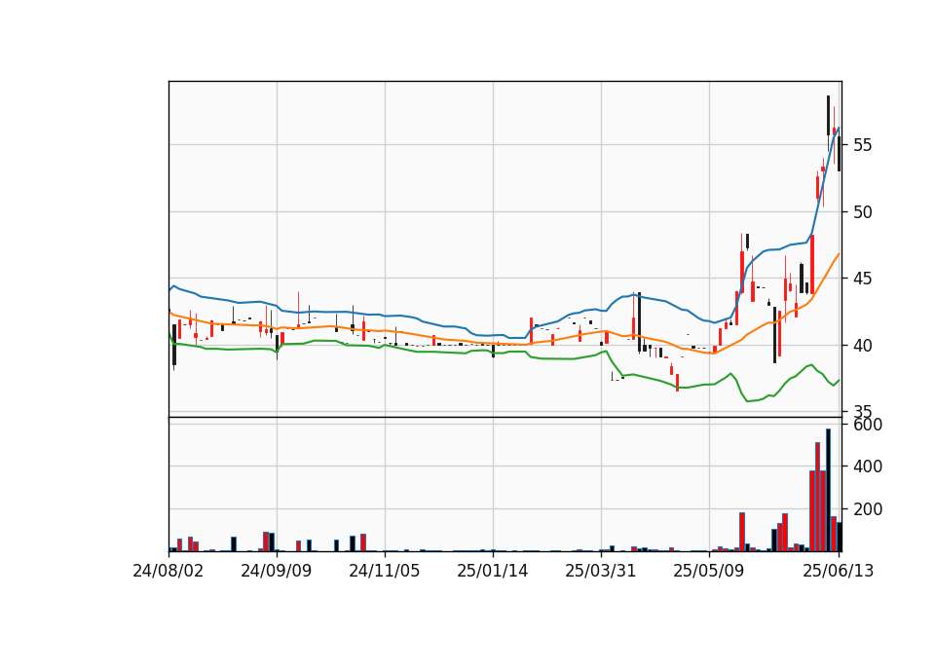
Task: Click the tallest black volume bar
Action: click(x=828, y=490)
